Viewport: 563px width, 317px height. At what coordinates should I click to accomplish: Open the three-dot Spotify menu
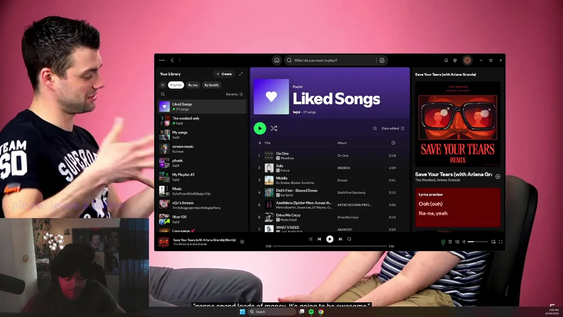162,60
